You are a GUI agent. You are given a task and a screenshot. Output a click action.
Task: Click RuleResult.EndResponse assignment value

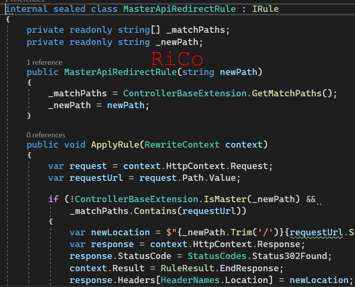pos(220,268)
